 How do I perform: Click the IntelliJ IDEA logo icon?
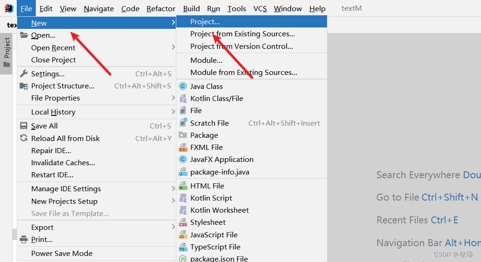tap(8, 8)
